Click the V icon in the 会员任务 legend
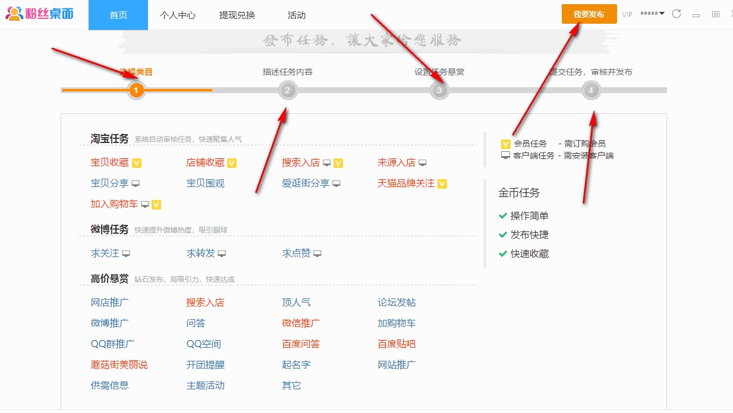The width and height of the screenshot is (733, 413). pyautogui.click(x=506, y=144)
